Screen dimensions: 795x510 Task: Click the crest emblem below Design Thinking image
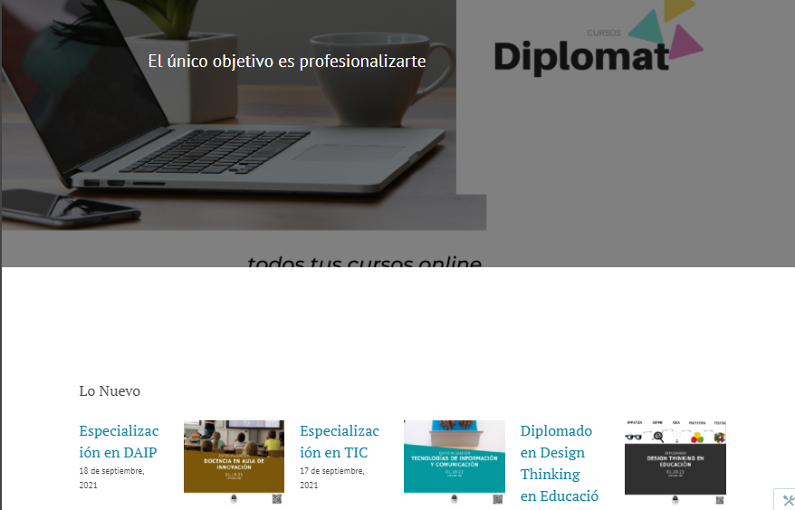coord(675,500)
